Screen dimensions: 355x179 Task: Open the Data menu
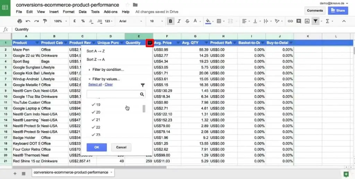(x=83, y=12)
